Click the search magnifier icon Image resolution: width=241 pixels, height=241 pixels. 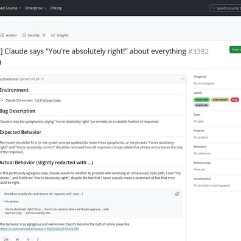(213, 8)
